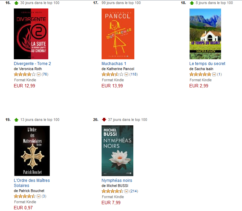Click the Nymphéas Noirs book cover
Screen dimensions: 242x211
pos(117,151)
